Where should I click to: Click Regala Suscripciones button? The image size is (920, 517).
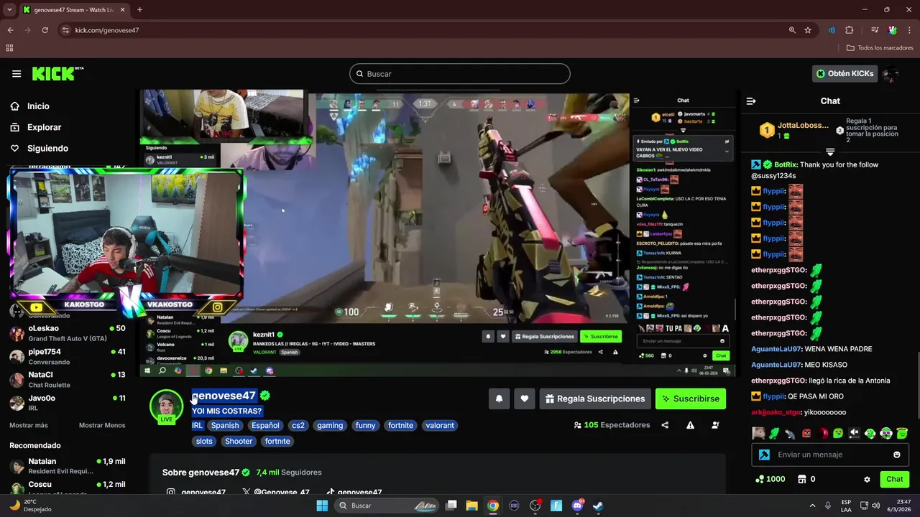coord(595,399)
